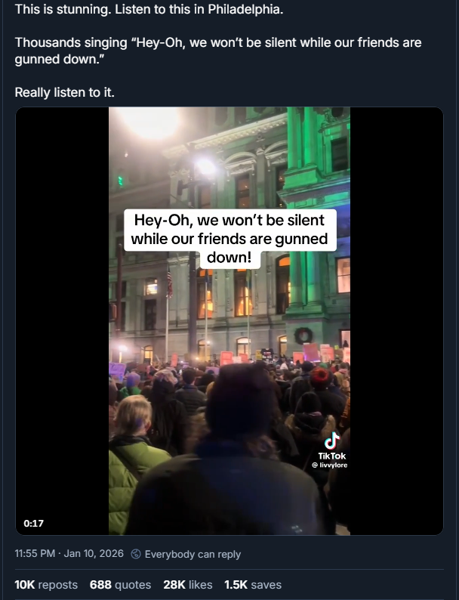459x600 pixels.
Task: Click the "TikTok" wordmark under the logo
Action: [331, 456]
